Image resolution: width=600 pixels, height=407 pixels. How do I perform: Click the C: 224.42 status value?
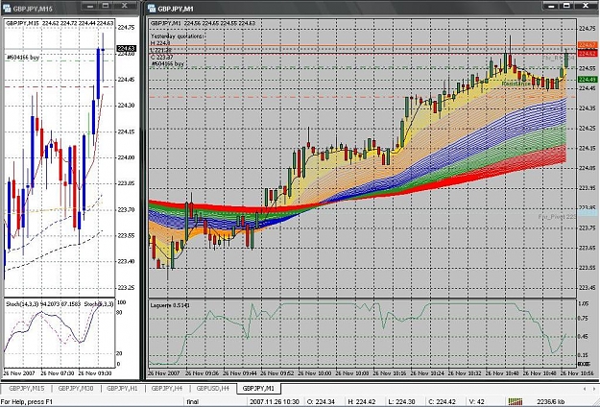(443, 402)
